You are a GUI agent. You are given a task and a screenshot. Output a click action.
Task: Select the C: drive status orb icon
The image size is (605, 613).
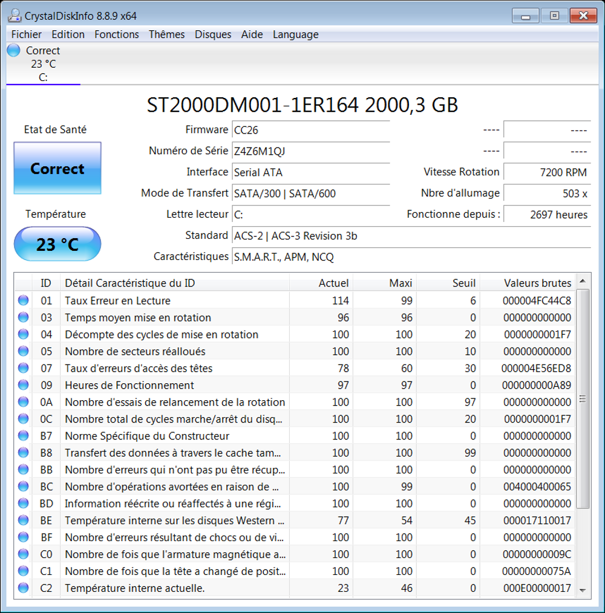14,50
